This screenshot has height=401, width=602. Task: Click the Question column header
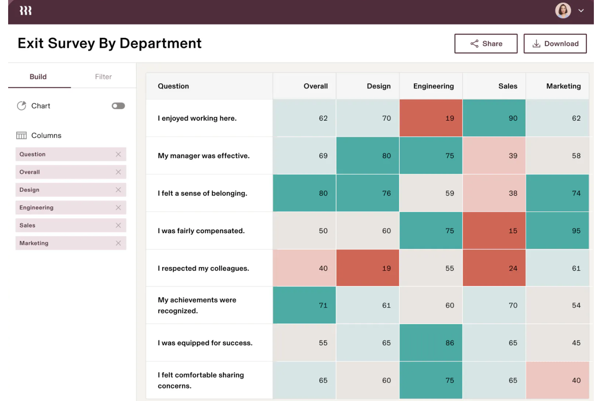pos(209,86)
